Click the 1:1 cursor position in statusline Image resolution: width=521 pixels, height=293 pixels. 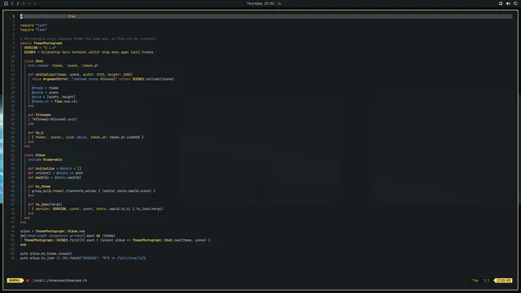pos(487,280)
